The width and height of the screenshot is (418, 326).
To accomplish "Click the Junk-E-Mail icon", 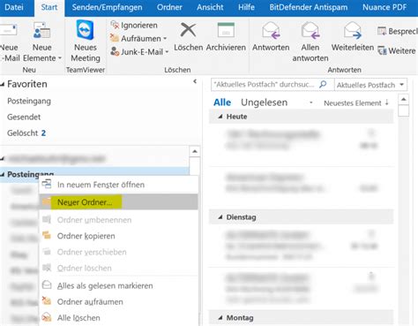I will click(115, 51).
